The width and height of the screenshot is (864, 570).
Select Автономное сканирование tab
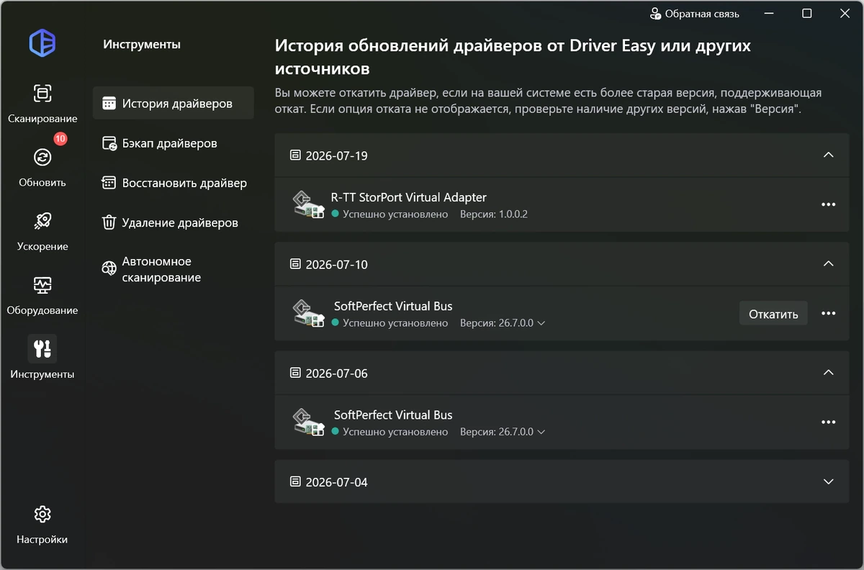tap(174, 269)
